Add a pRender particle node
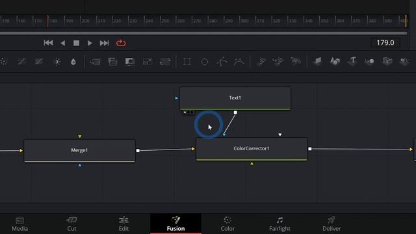The image size is (416, 234). click(296, 62)
